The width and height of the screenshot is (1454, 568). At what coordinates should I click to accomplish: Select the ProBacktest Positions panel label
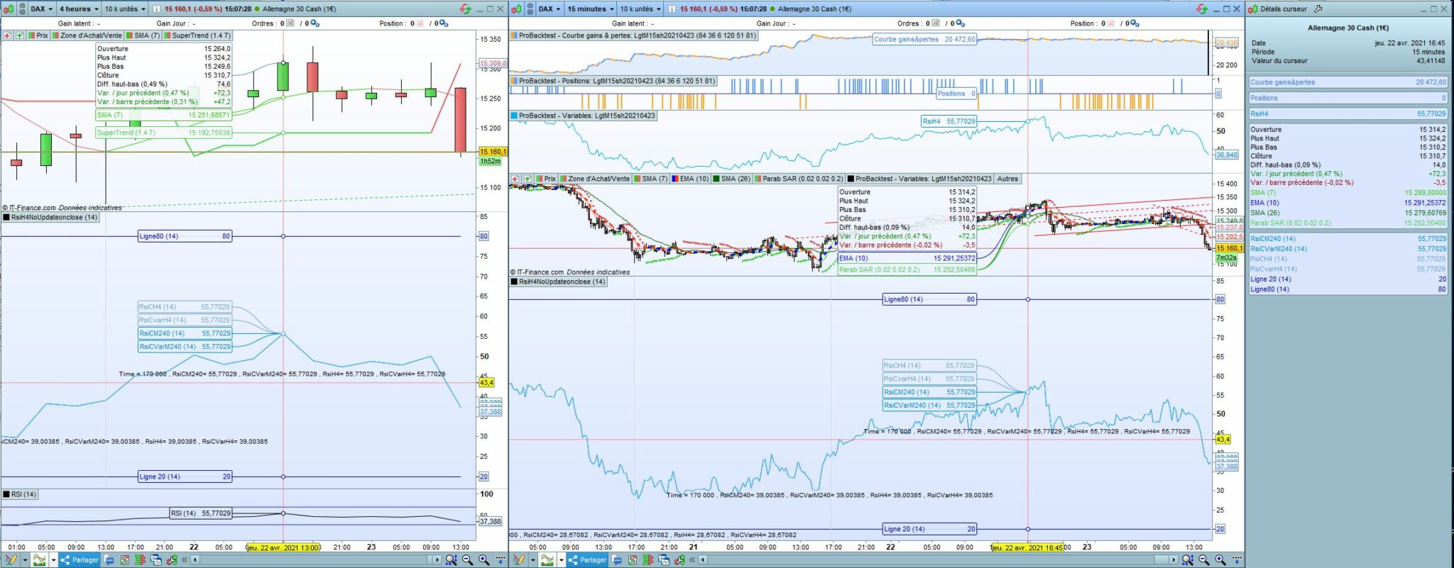pyautogui.click(x=615, y=81)
